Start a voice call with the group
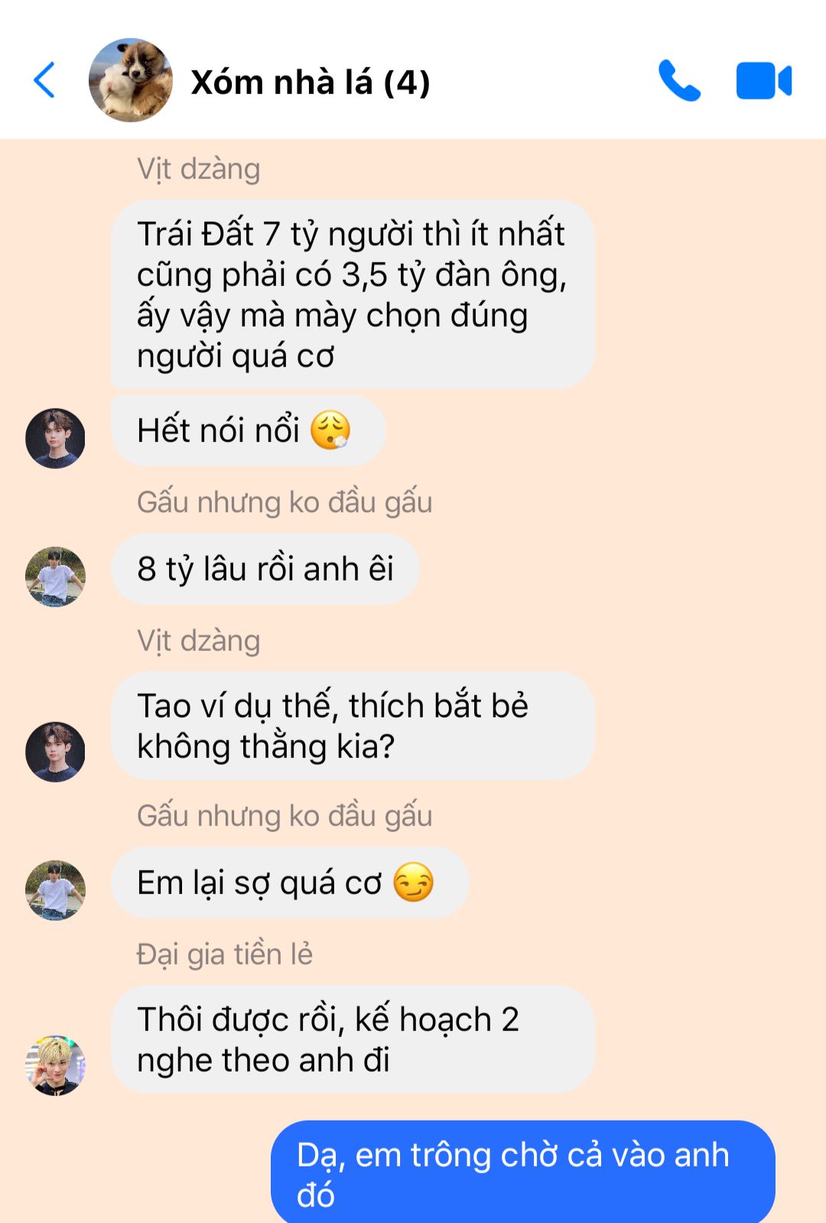The width and height of the screenshot is (826, 1223). tap(679, 80)
